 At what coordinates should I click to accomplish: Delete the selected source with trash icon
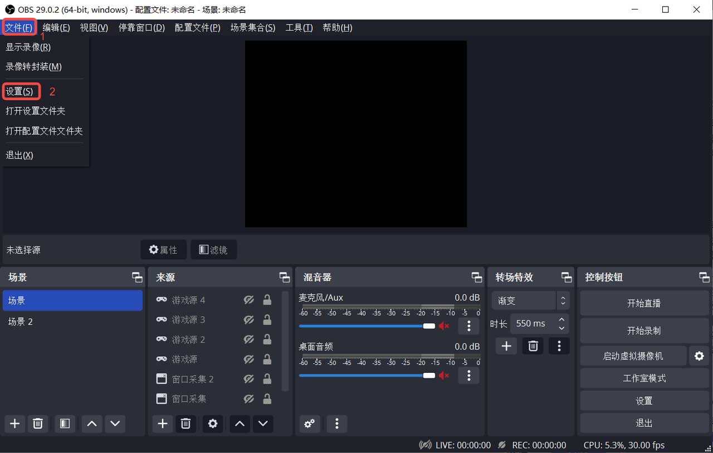tap(185, 424)
